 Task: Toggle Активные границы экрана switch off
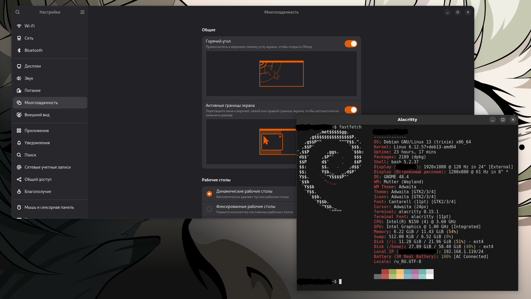click(x=351, y=110)
